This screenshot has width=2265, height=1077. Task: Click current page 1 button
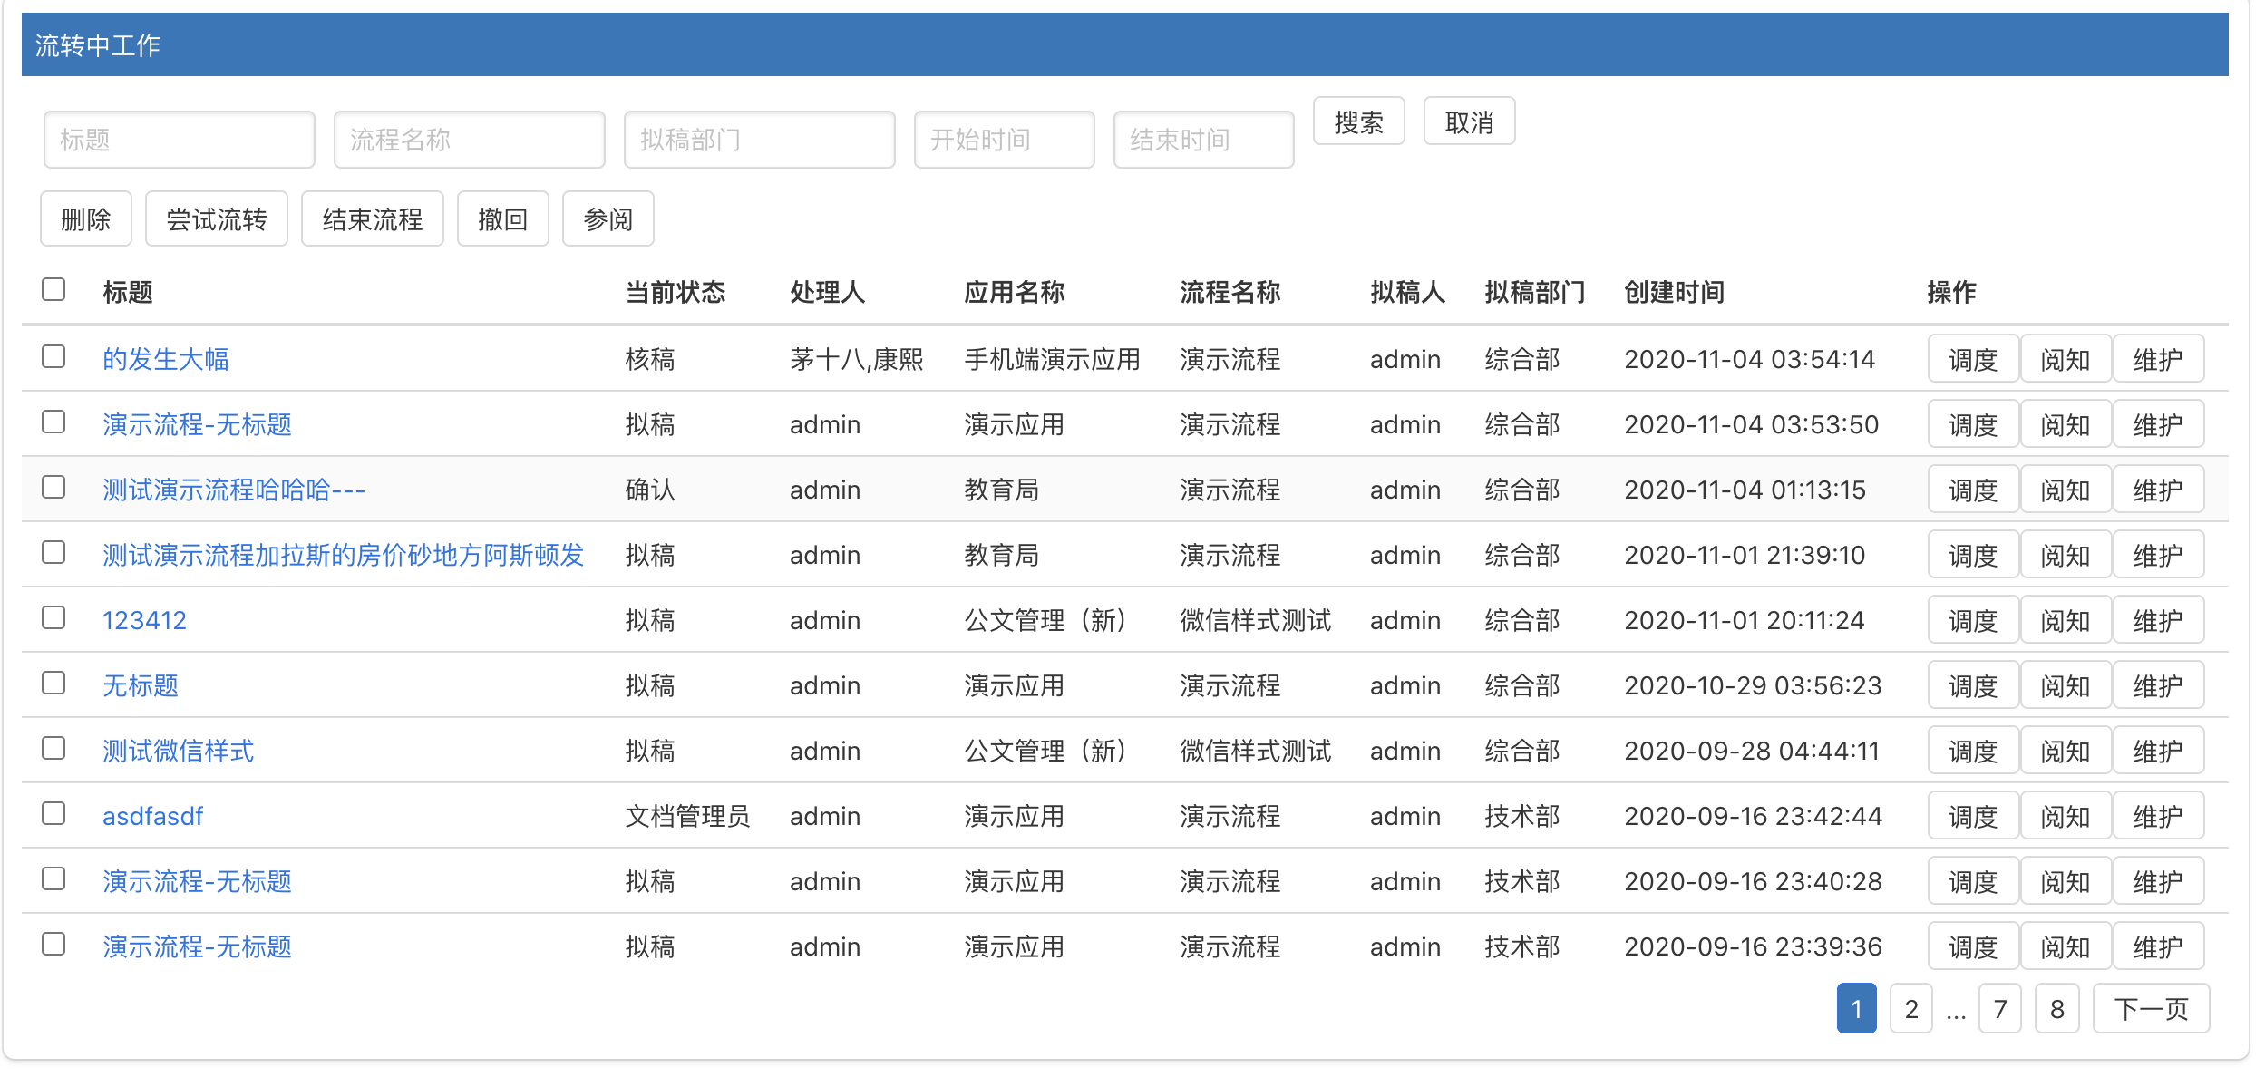point(1857,1008)
